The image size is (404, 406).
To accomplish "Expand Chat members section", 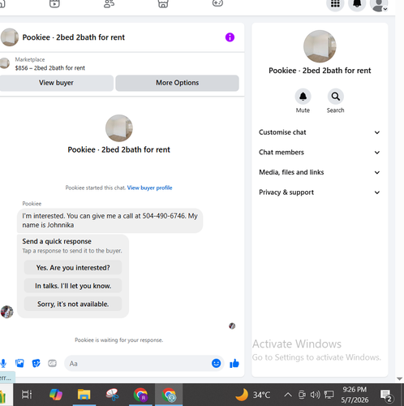I will click(320, 153).
